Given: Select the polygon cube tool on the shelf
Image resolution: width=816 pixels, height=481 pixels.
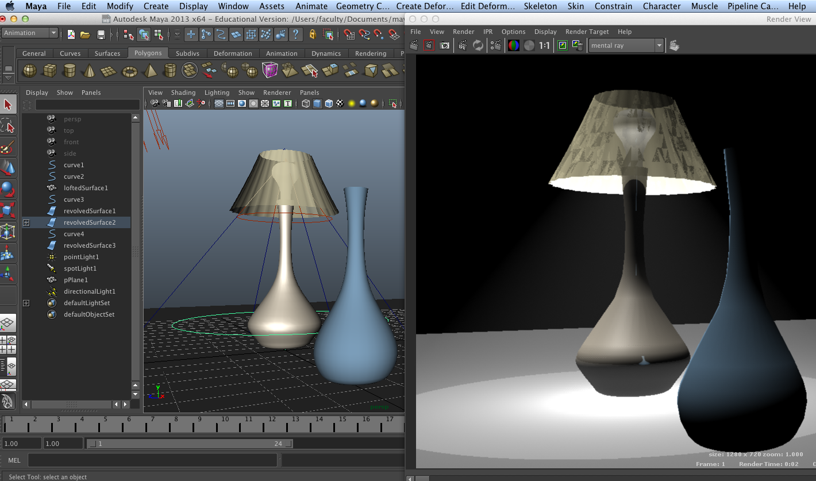Looking at the screenshot, I should (50, 70).
